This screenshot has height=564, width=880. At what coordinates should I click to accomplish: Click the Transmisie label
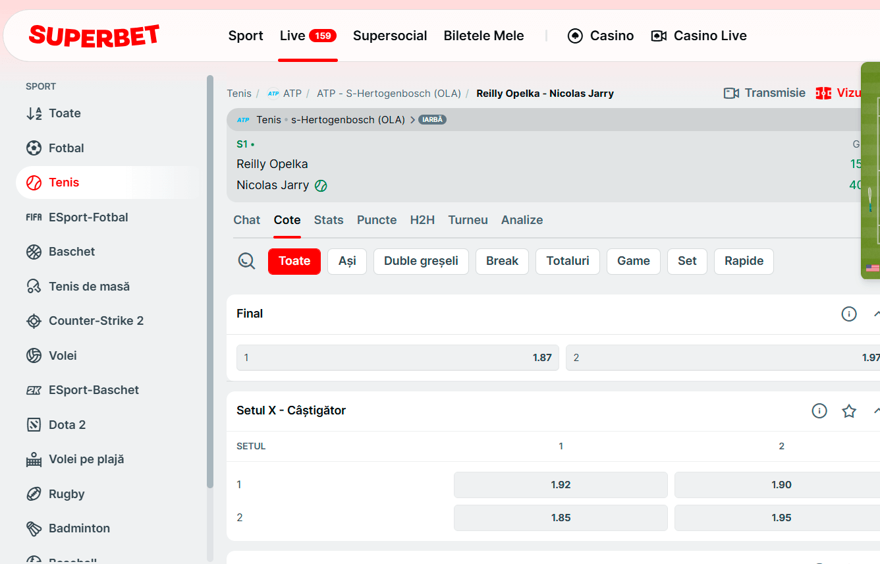[x=775, y=93]
